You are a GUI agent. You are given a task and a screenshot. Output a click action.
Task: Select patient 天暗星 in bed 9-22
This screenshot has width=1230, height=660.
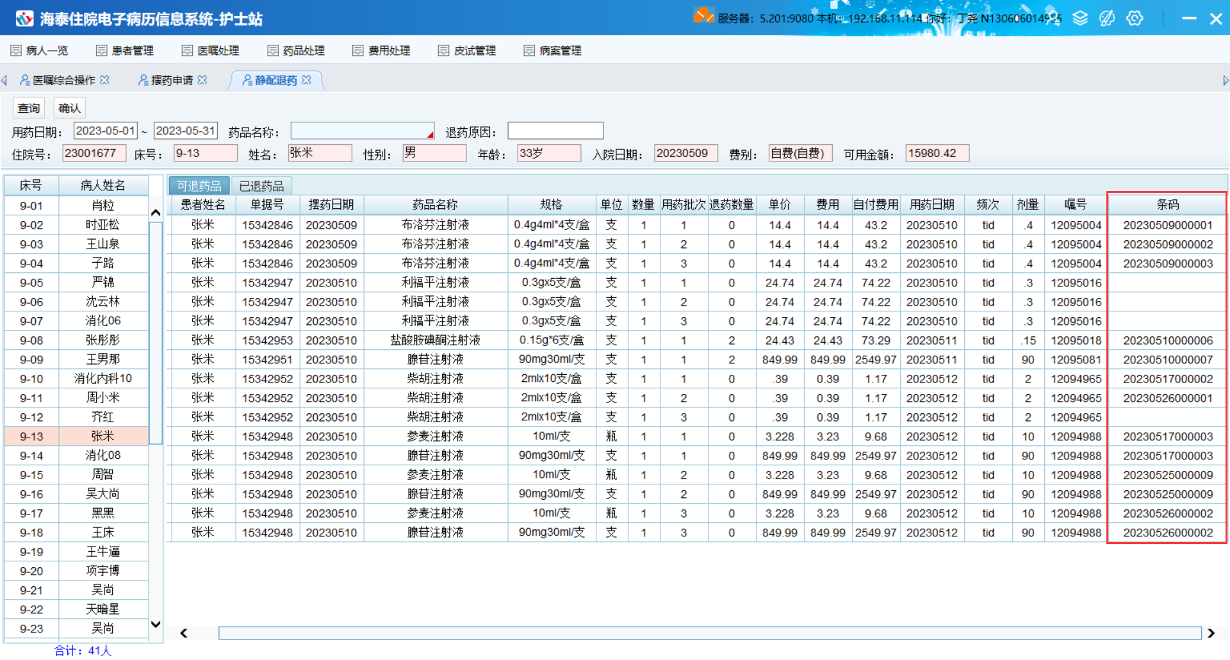[77, 609]
